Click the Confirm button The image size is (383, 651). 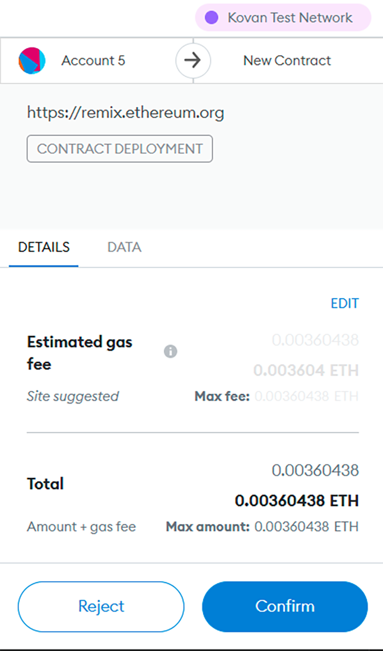click(x=285, y=606)
